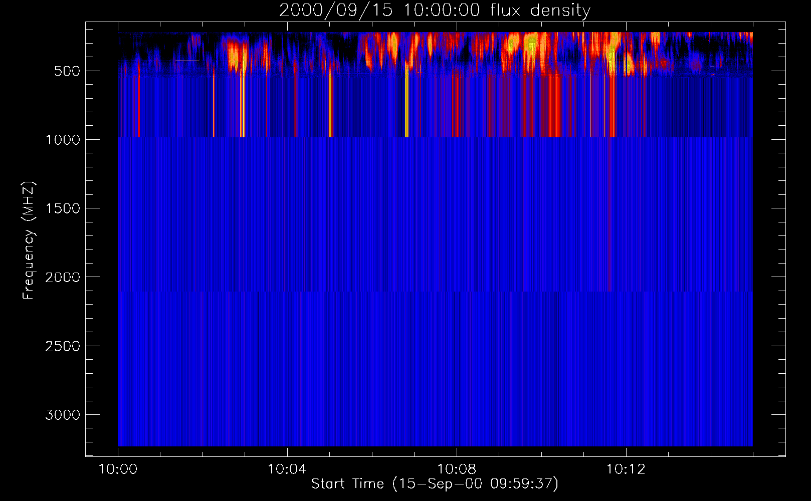Click the 10:12 time tick label
Screen dimensions: 811x501
click(626, 469)
